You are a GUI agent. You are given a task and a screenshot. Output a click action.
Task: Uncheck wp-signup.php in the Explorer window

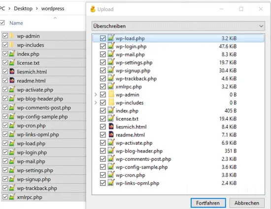(5, 179)
